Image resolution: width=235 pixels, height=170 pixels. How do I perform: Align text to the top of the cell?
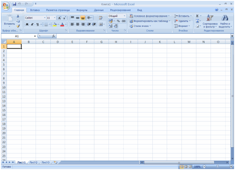pyautogui.click(x=72, y=18)
